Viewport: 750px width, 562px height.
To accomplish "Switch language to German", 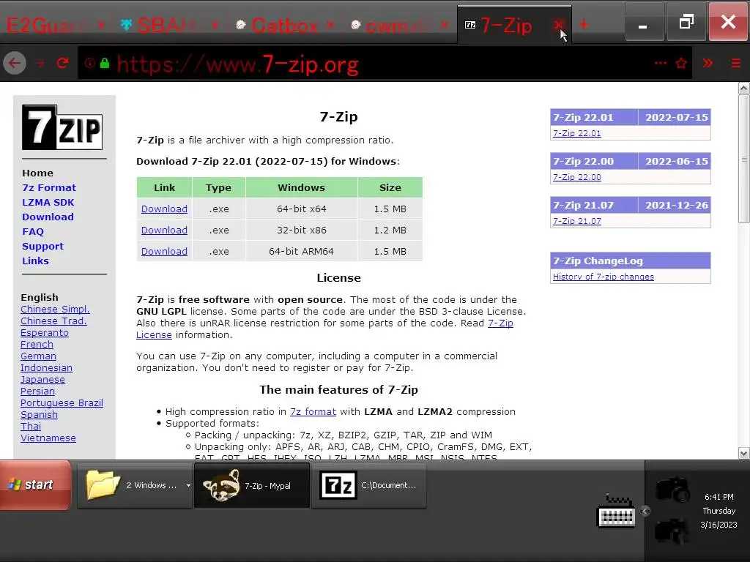I will (x=38, y=356).
